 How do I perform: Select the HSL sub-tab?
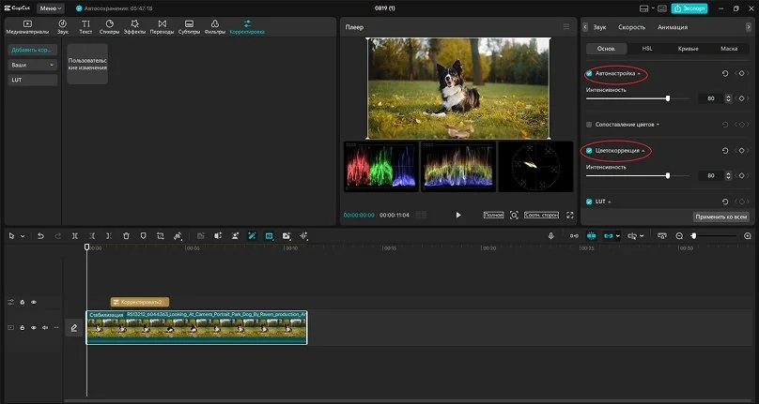(647, 49)
